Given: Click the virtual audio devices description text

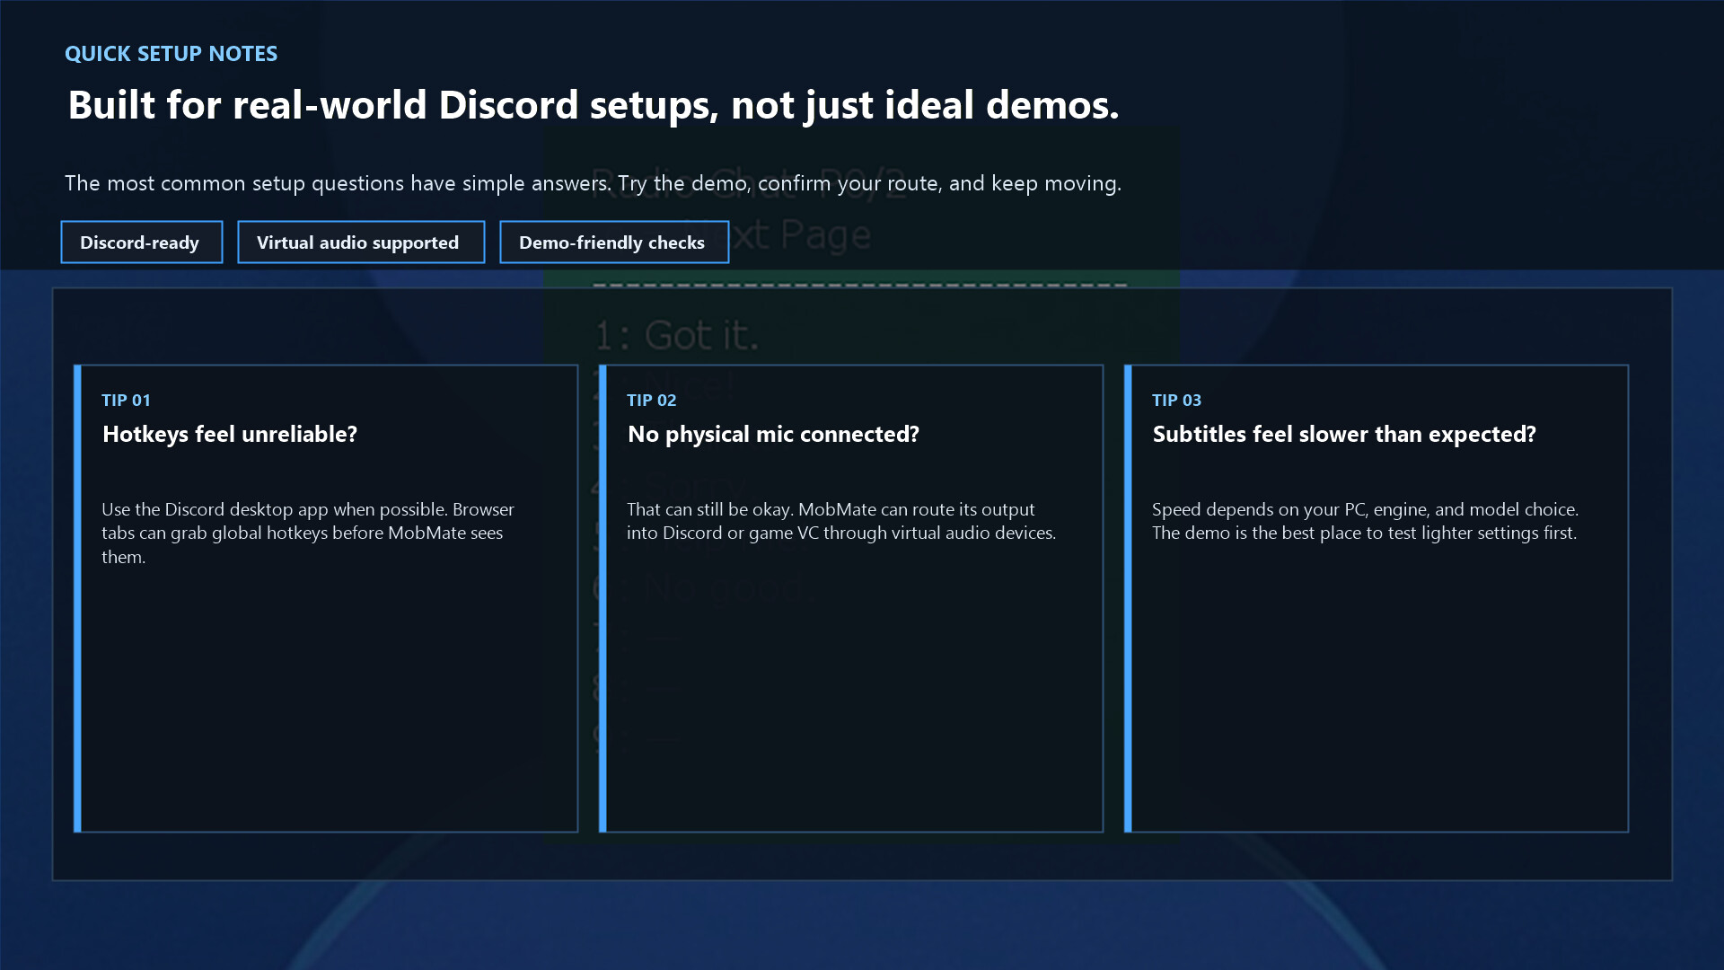Looking at the screenshot, I should pos(840,521).
